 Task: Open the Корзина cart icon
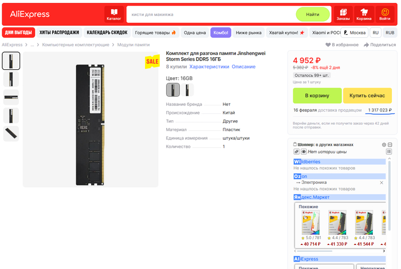tap(364, 14)
